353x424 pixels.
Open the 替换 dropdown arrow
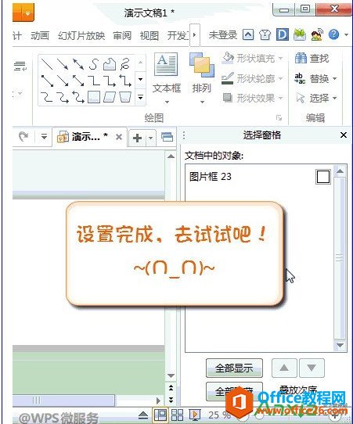(x=334, y=79)
